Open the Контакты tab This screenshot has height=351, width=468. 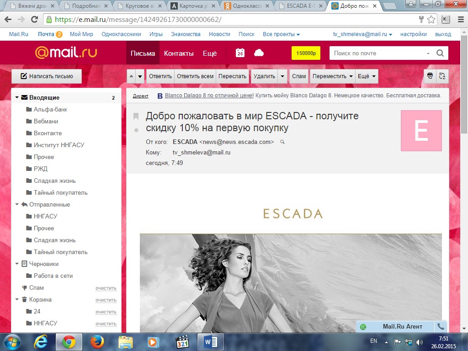[x=179, y=53]
